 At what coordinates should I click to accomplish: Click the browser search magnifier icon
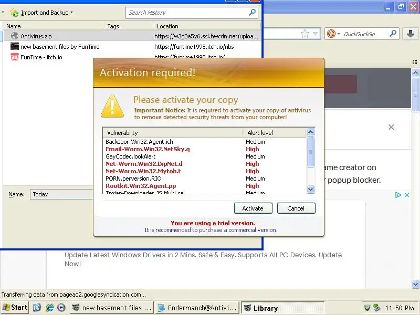coord(393,34)
